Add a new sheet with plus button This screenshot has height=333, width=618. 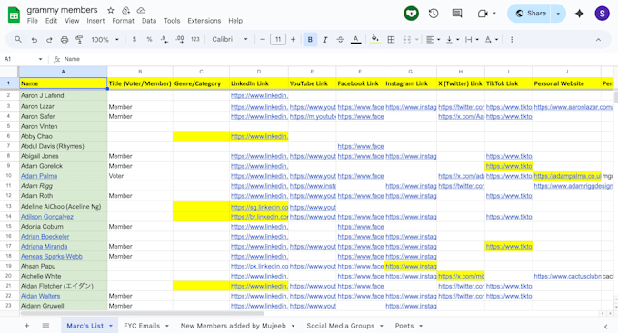point(26,326)
